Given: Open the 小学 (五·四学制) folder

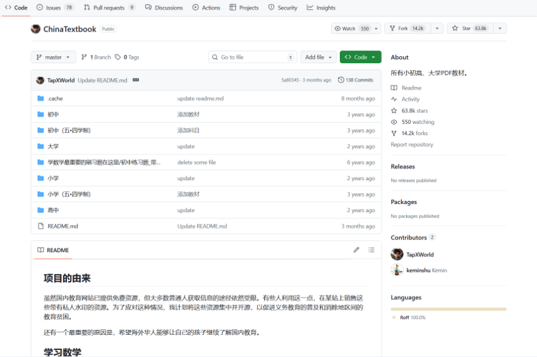Looking at the screenshot, I should click(69, 194).
